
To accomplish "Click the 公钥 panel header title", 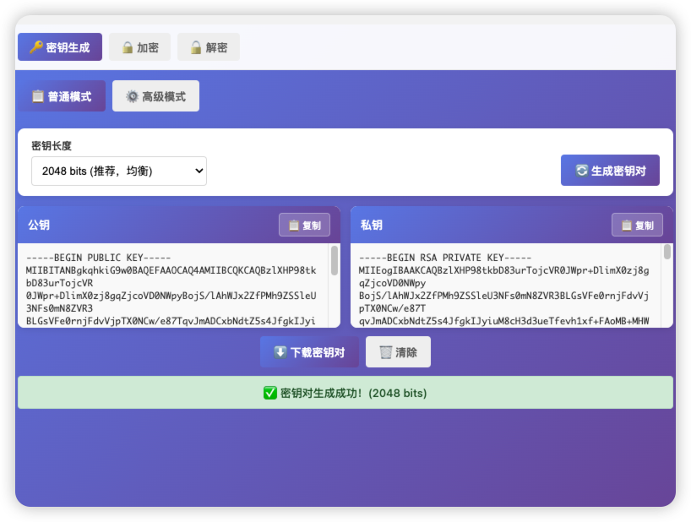I will (x=39, y=226).
